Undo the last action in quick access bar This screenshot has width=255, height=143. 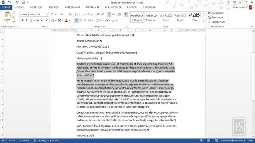point(10,2)
